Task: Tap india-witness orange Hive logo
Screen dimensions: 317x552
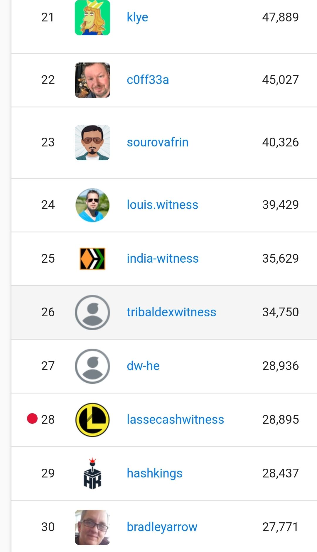Action: click(x=92, y=259)
